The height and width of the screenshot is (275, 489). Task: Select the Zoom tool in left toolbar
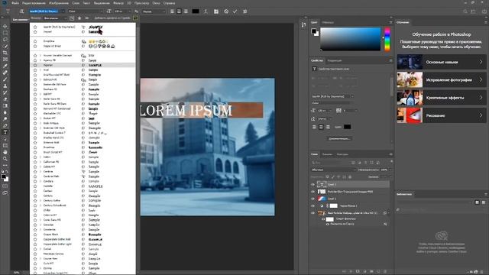coord(5,159)
